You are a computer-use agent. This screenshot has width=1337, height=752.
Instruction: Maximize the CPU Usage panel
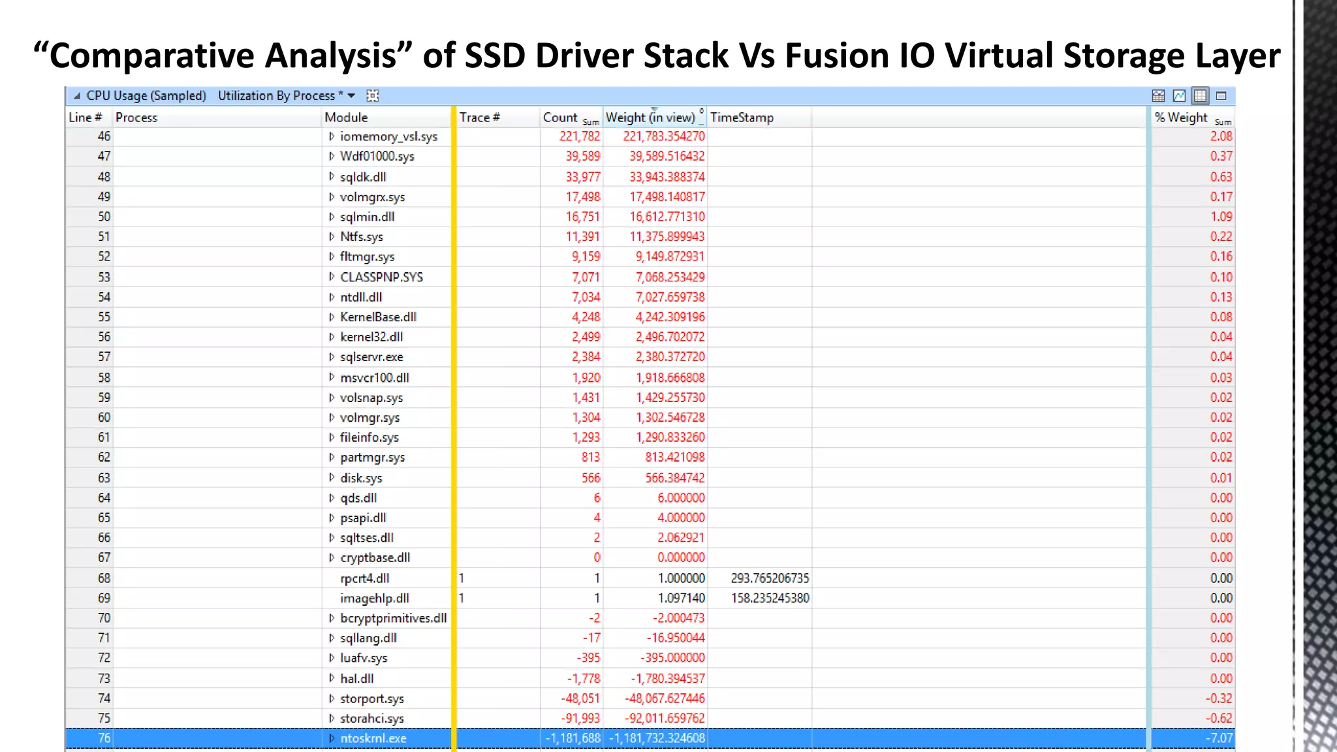click(1221, 96)
